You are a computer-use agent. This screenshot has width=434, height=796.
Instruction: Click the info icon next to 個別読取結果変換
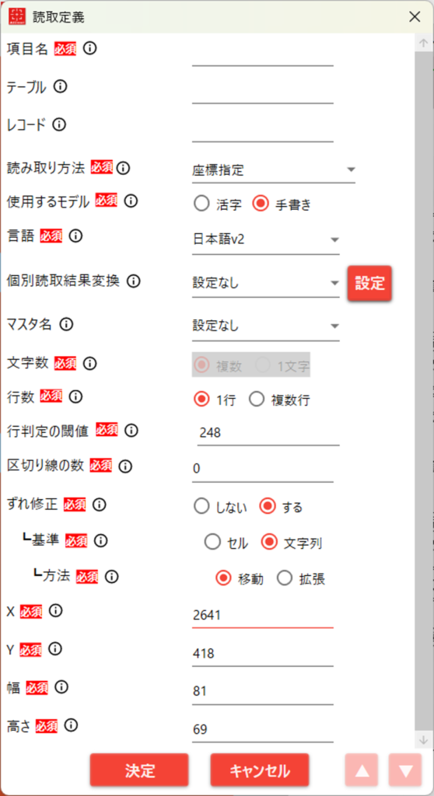click(133, 281)
